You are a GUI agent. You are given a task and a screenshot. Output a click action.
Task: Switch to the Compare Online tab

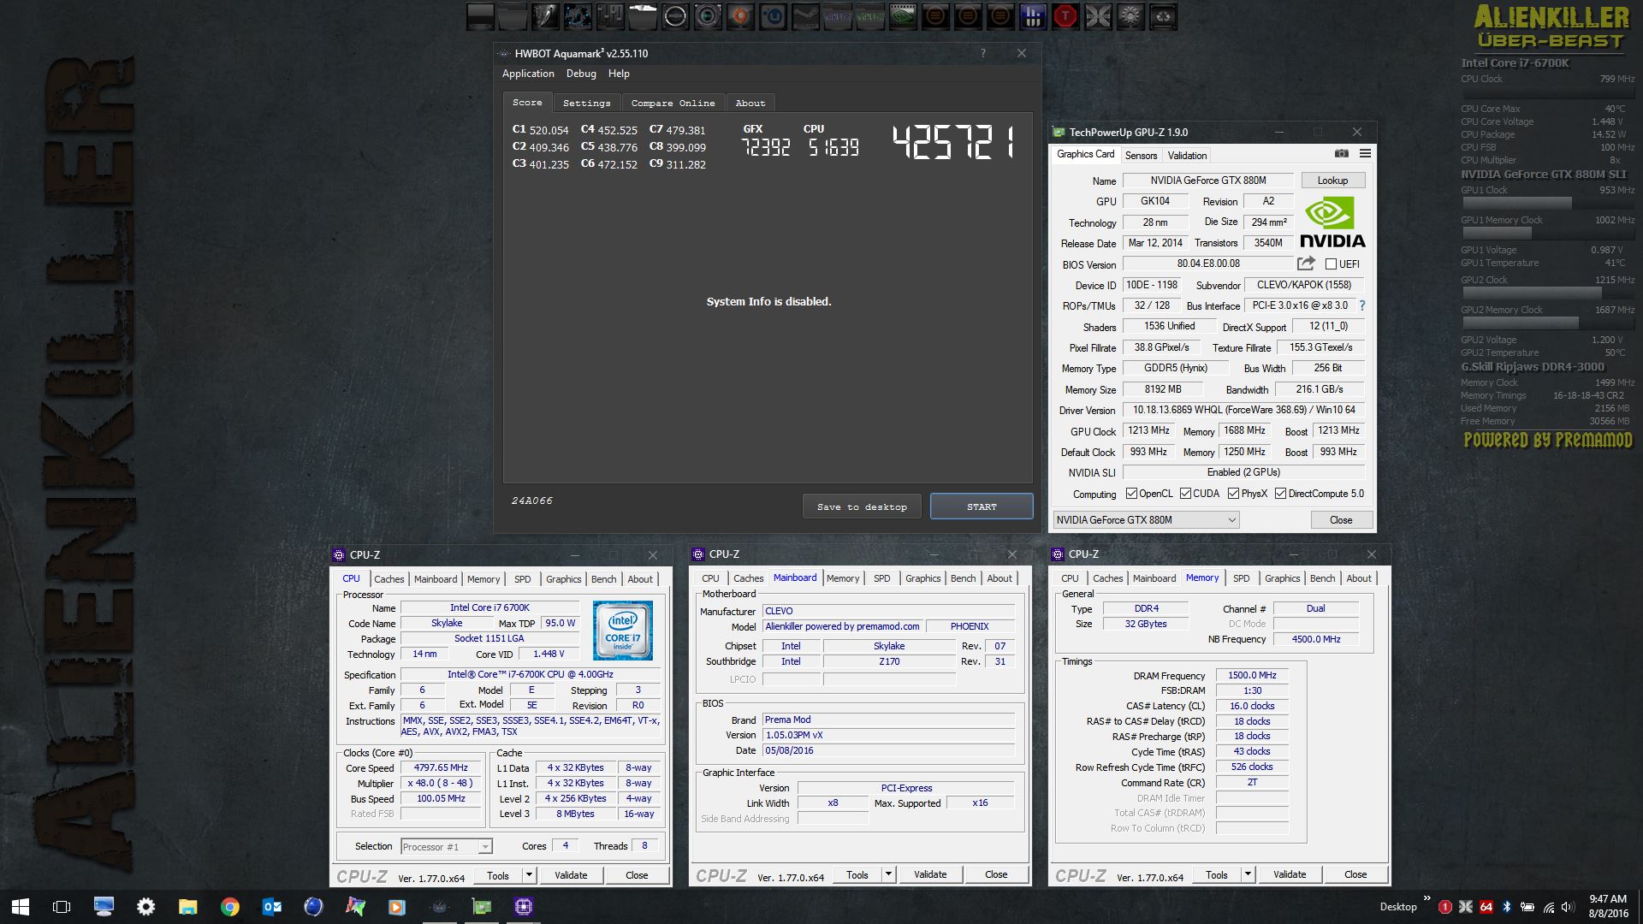coord(673,103)
